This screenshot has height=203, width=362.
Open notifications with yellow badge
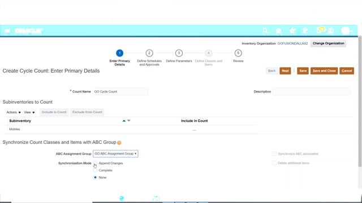pyautogui.click(x=321, y=30)
